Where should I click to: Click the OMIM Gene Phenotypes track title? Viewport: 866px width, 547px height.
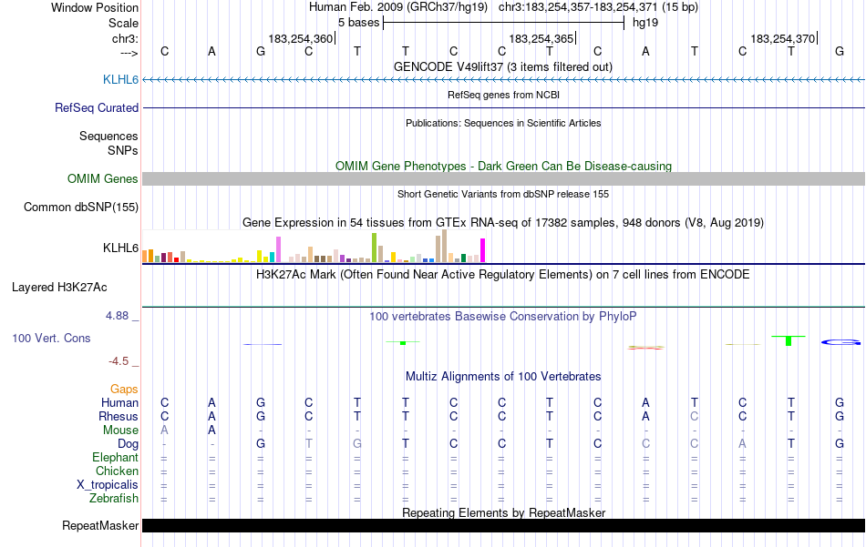pyautogui.click(x=503, y=166)
